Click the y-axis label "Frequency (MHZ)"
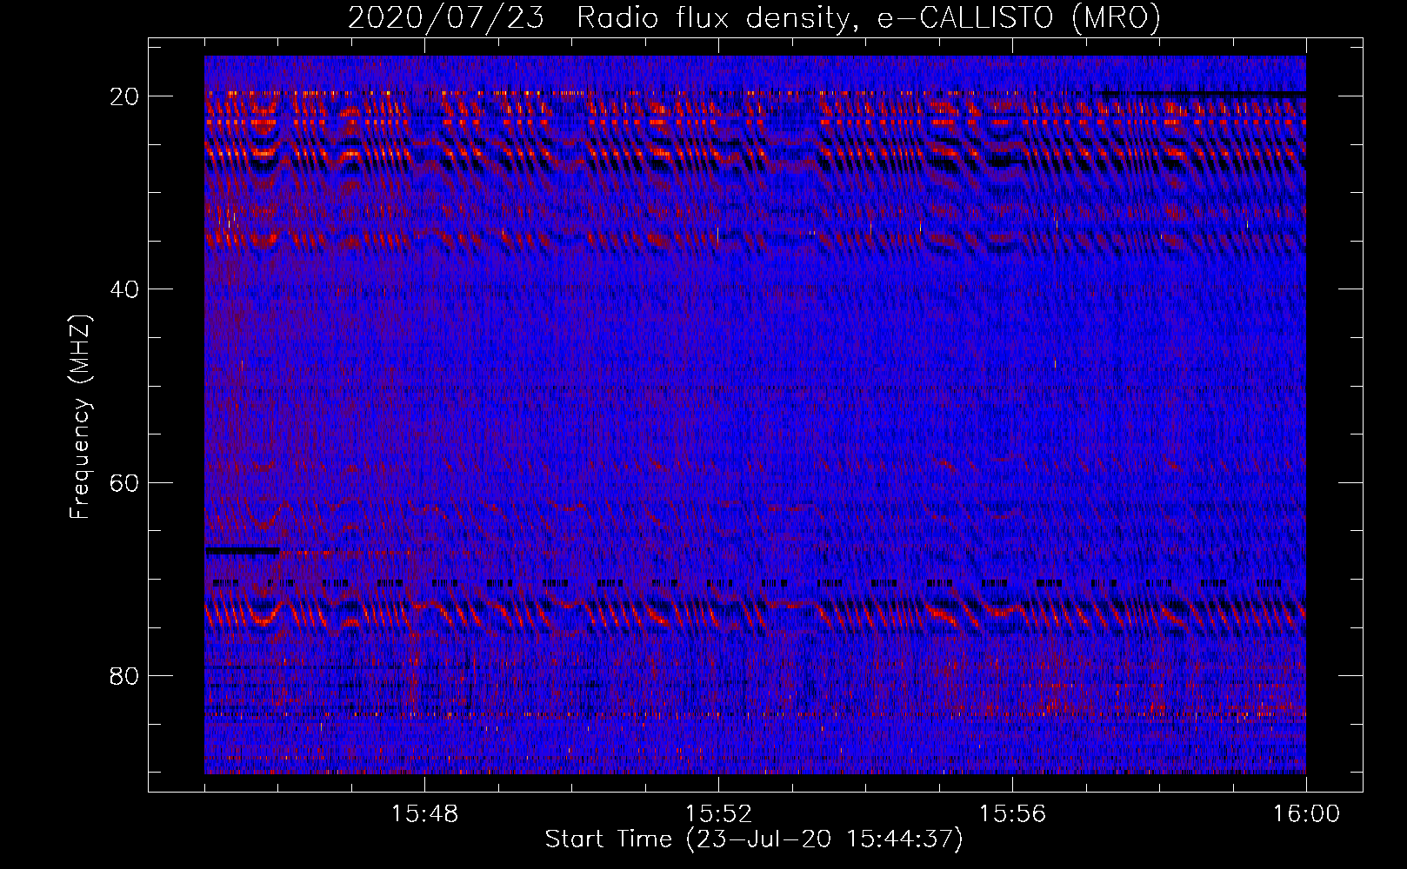The image size is (1407, 869). tap(80, 416)
